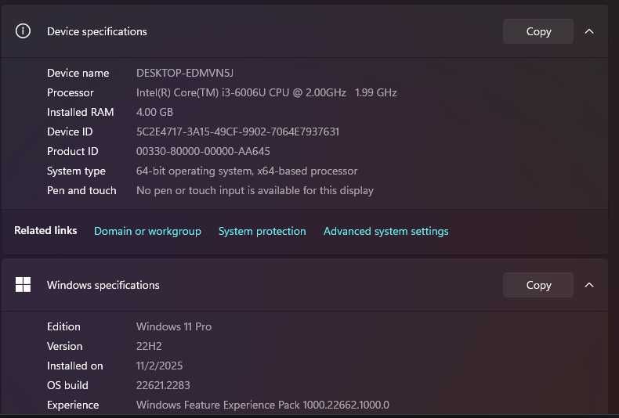Open Advanced system settings link
Image resolution: width=619 pixels, height=418 pixels.
pos(386,231)
